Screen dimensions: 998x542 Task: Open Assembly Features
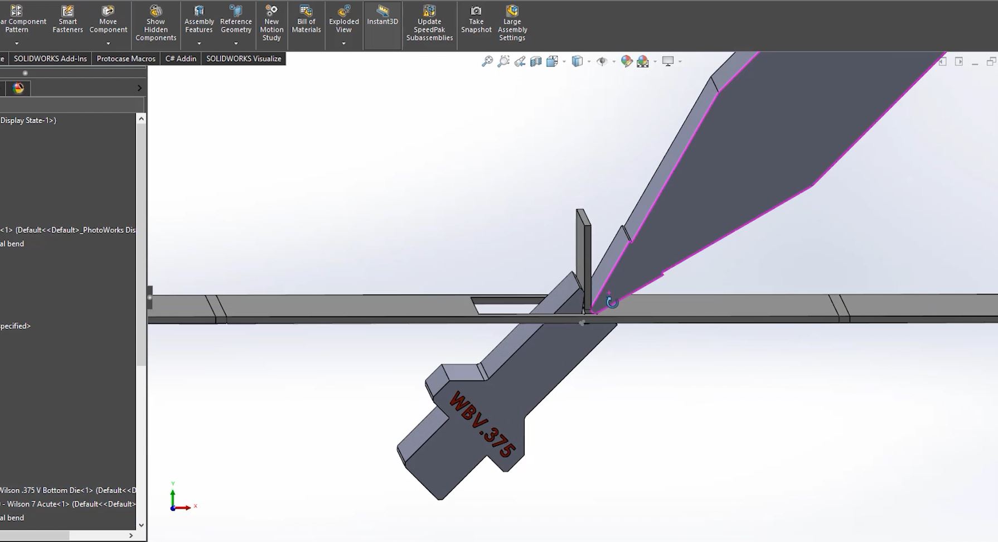[x=199, y=20]
